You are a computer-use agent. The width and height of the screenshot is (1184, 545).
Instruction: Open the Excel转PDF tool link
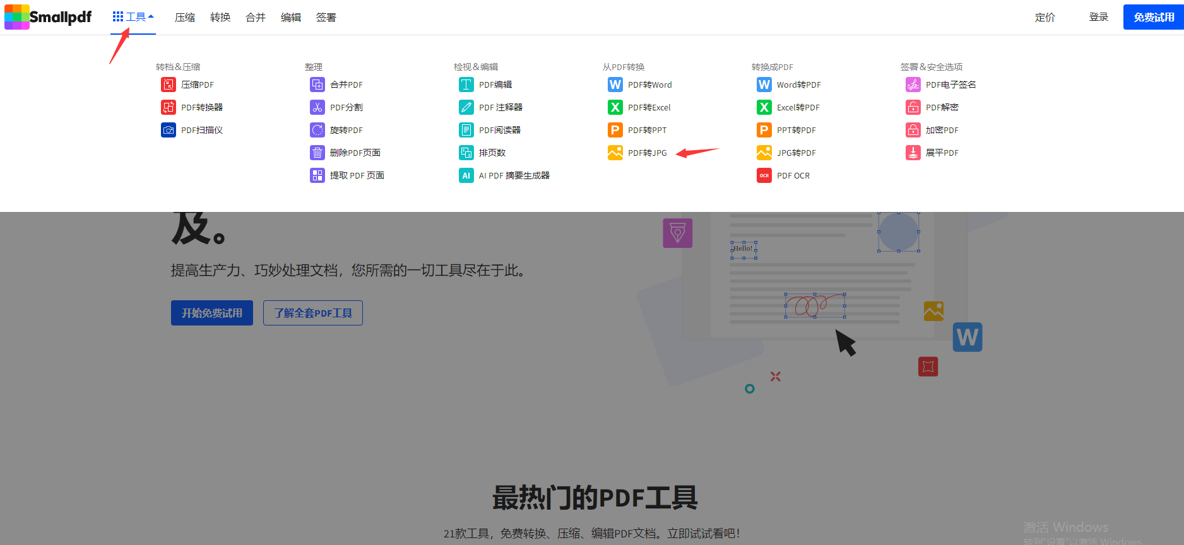[798, 107]
